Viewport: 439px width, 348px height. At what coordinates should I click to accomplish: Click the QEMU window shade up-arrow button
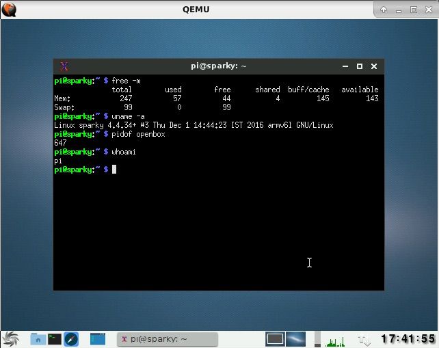(384, 10)
